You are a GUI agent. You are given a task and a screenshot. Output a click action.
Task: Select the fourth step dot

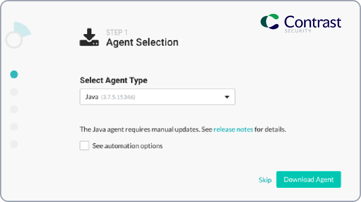(x=14, y=127)
